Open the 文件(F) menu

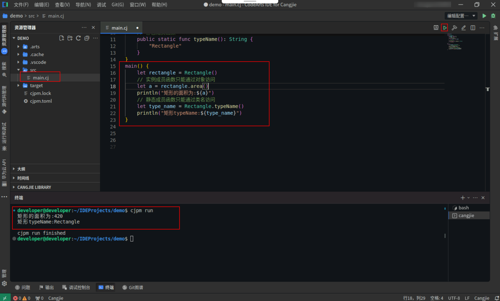(x=21, y=5)
